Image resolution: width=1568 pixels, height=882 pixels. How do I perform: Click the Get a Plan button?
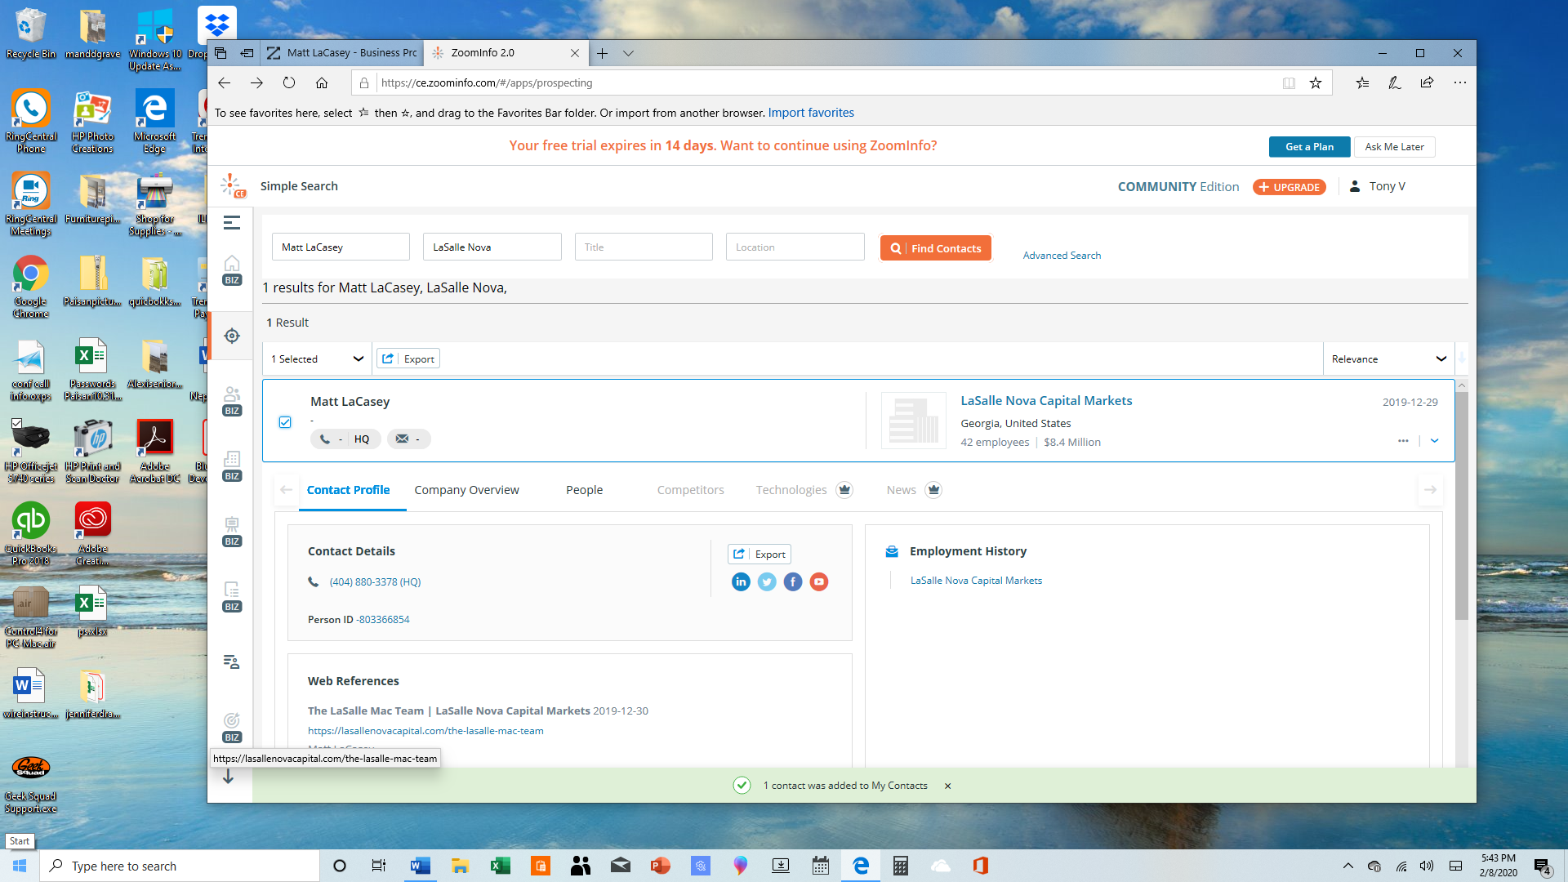click(x=1309, y=147)
